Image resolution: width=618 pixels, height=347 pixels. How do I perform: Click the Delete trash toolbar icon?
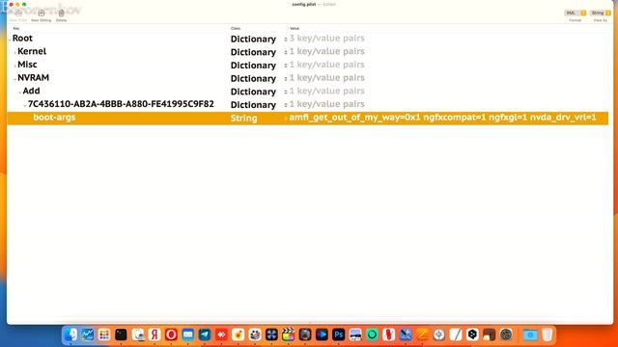(x=61, y=13)
